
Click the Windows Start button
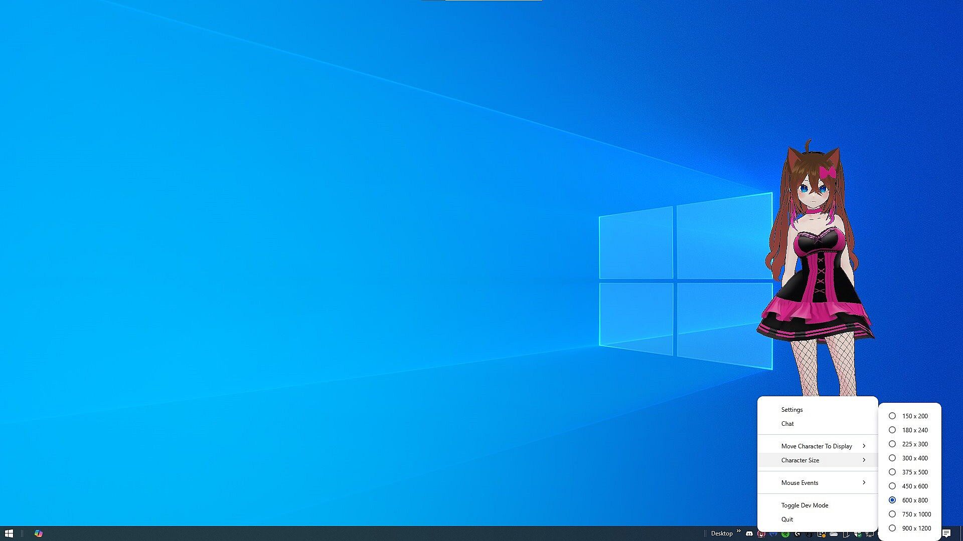9,533
